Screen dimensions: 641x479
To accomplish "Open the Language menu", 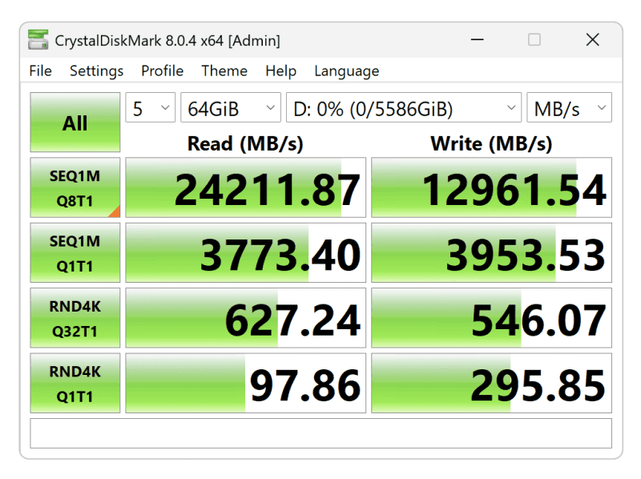I will [x=346, y=71].
